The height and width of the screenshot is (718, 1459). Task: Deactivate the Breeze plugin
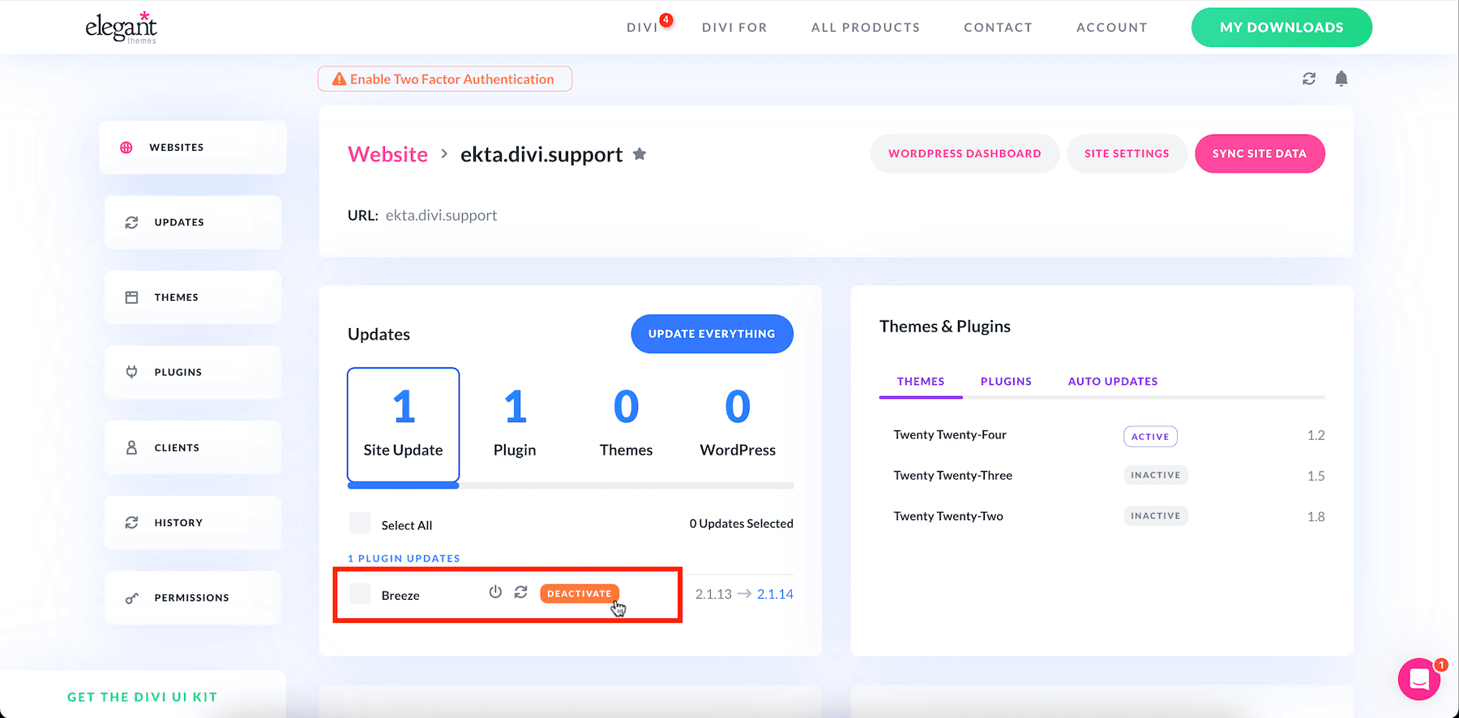(579, 594)
